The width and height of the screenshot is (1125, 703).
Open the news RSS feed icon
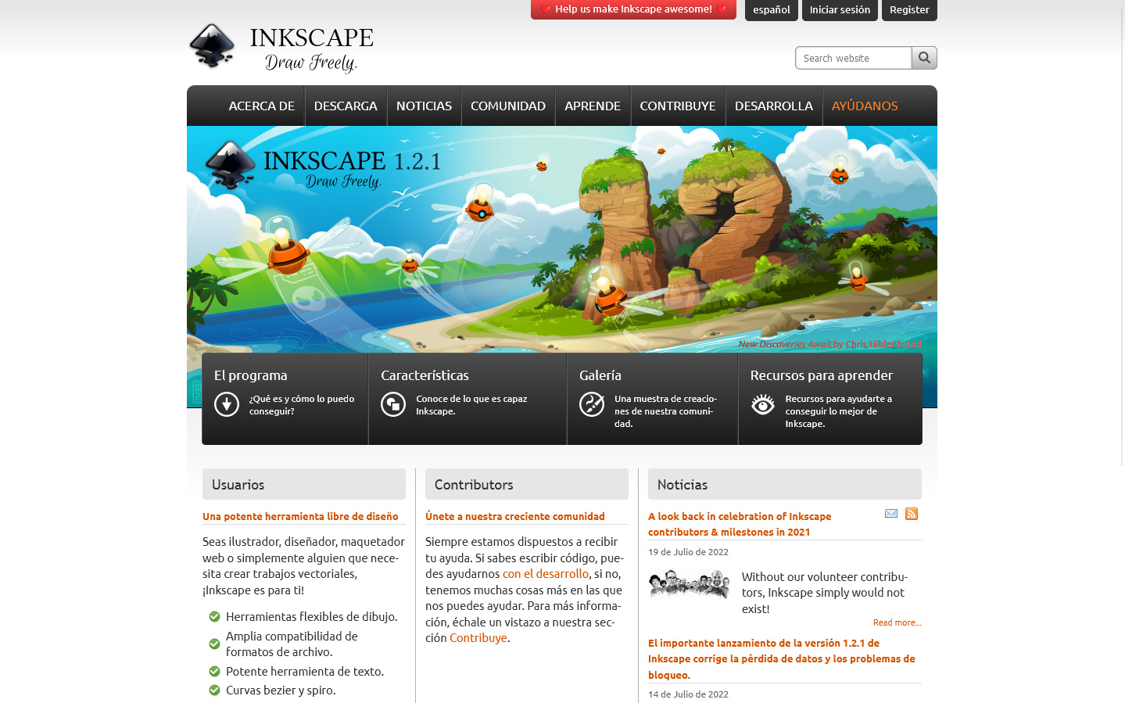tap(912, 514)
